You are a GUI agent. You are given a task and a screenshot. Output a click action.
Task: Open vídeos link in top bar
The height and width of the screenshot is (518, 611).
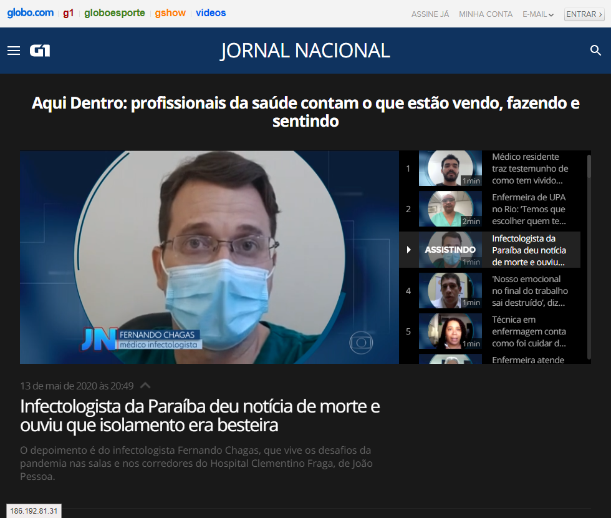coord(211,13)
